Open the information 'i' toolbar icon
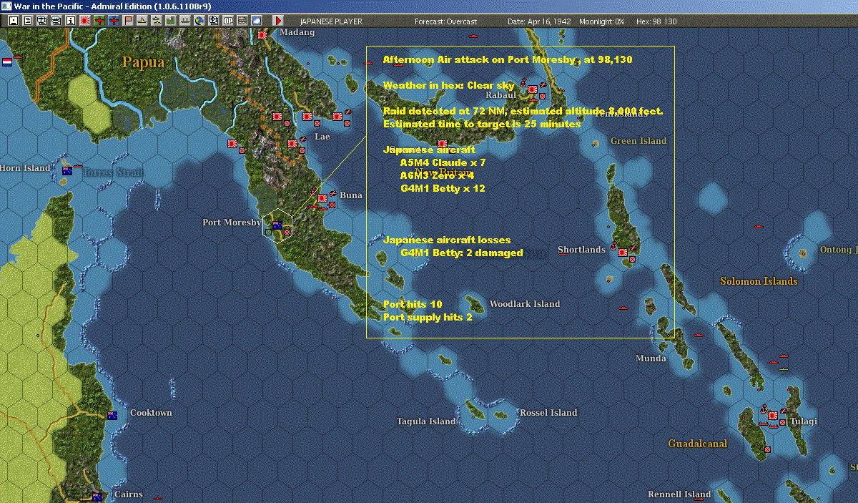 coord(70,21)
